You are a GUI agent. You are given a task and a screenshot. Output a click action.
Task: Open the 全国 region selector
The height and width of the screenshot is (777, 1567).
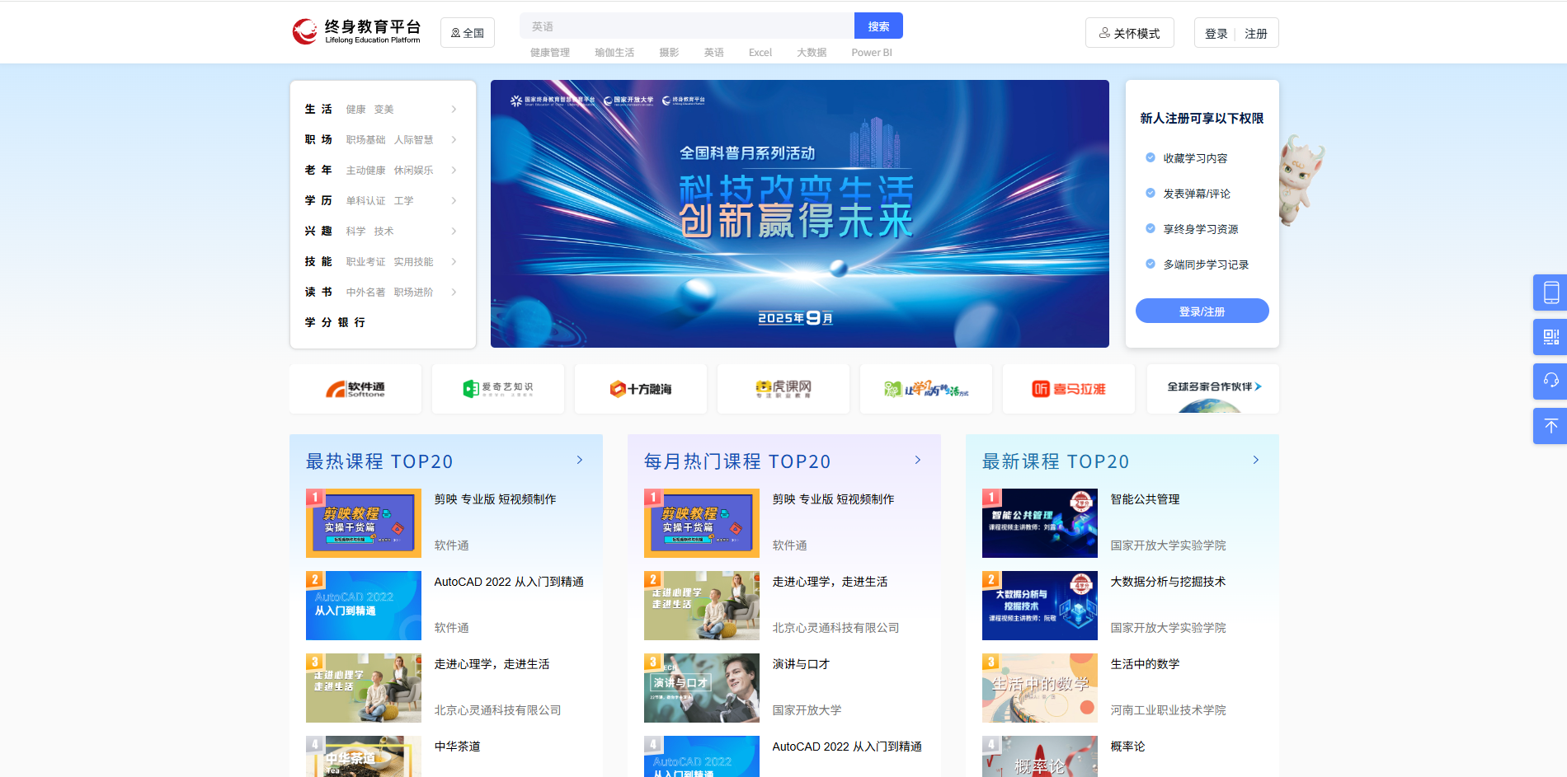(467, 32)
